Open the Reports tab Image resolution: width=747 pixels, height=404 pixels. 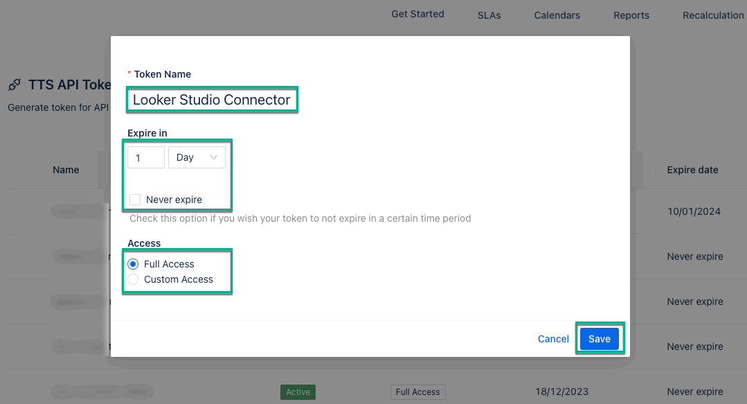pos(631,15)
